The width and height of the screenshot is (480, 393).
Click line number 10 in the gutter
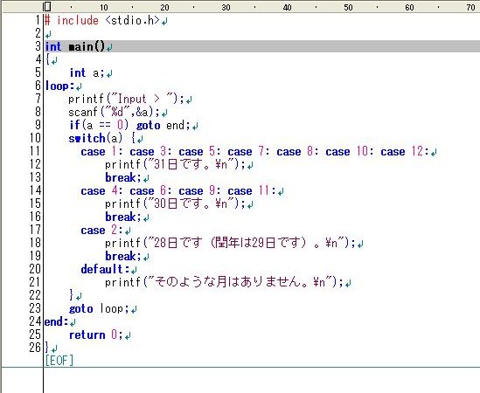(35, 138)
